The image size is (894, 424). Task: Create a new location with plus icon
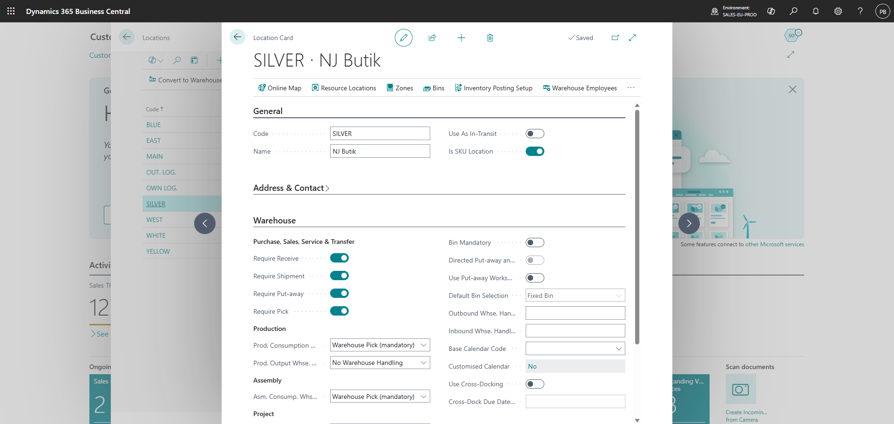461,38
